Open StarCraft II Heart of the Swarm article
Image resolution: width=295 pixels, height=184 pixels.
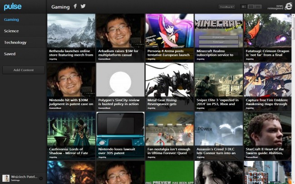point(267,136)
